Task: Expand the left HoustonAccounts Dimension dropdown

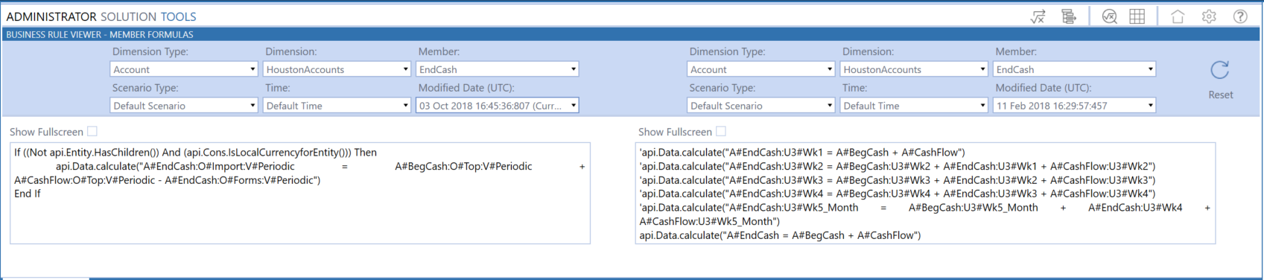Action: click(337, 69)
